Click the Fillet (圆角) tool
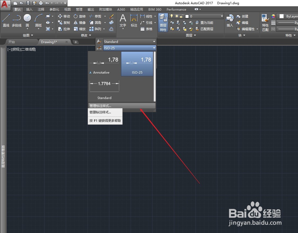 pos(95,23)
